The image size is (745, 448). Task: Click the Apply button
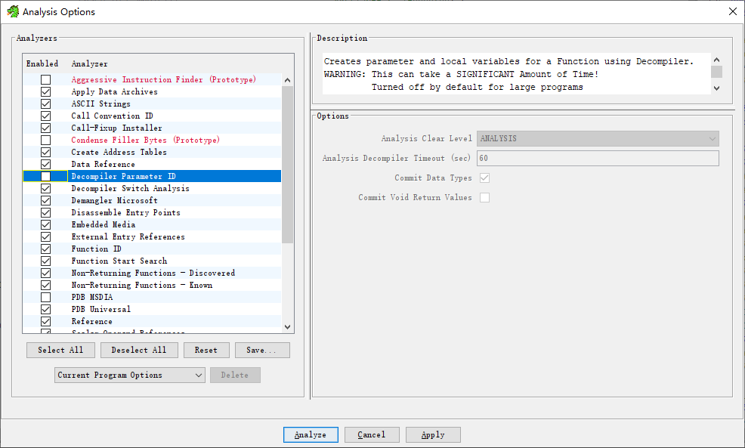433,434
